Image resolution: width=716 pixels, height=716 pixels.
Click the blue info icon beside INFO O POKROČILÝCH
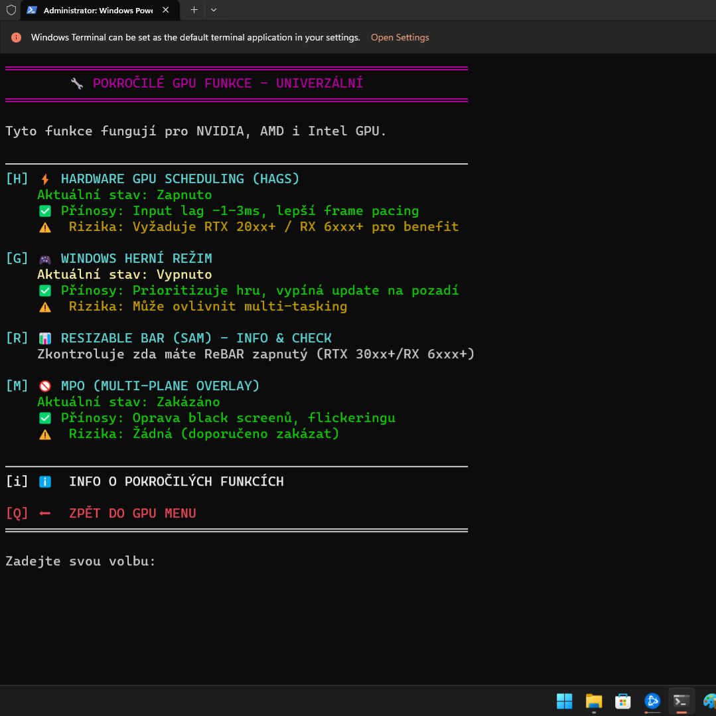pyautogui.click(x=45, y=482)
